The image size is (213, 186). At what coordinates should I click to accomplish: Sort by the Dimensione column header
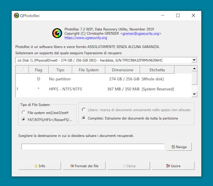(x=123, y=70)
